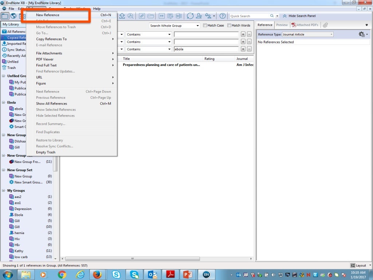Click the Export references toolbar icon

click(122, 16)
